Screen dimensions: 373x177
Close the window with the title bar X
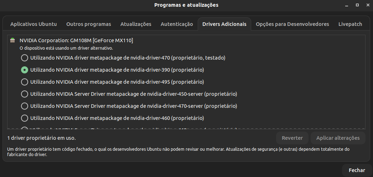(x=367, y=5)
